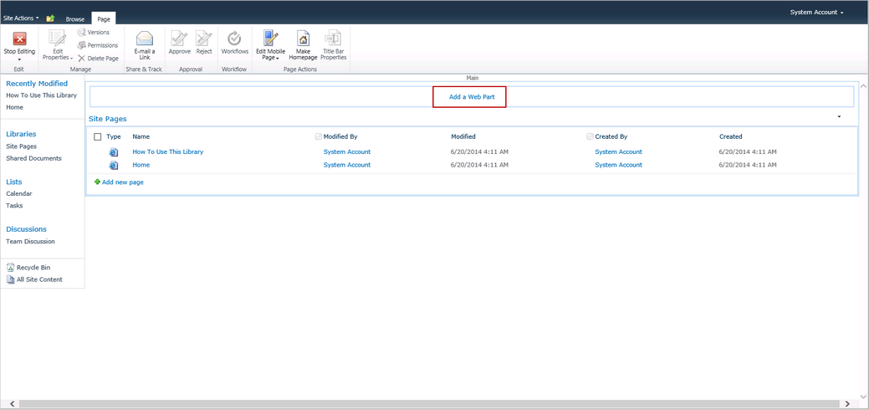Click green plus icon beside Add new page
The height and width of the screenshot is (410, 869).
(x=98, y=182)
